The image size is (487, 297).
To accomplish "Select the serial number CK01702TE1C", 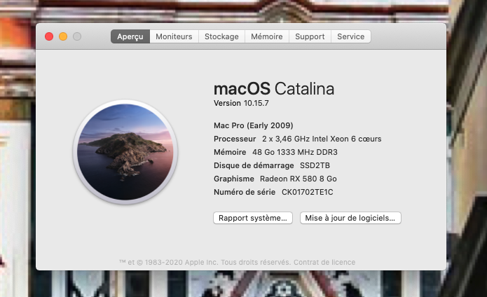I will click(307, 192).
